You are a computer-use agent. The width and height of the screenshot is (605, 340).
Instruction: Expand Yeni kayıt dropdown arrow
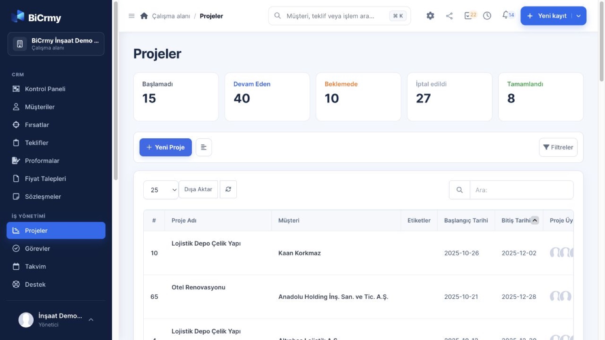(x=579, y=16)
